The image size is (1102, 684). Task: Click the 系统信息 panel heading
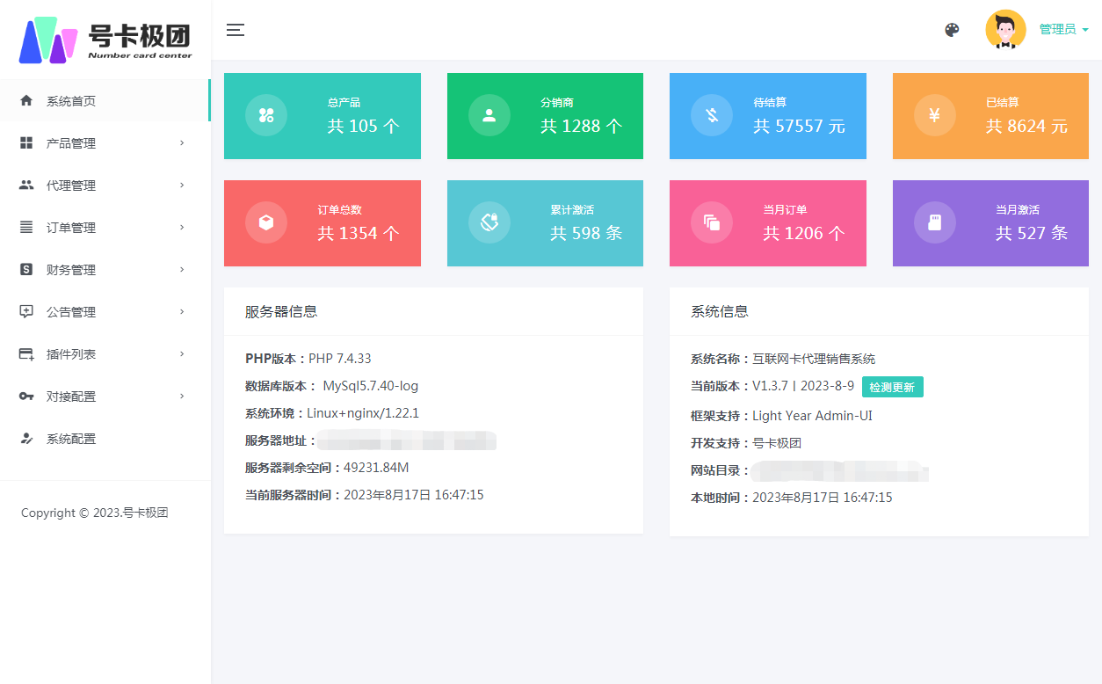pos(720,311)
